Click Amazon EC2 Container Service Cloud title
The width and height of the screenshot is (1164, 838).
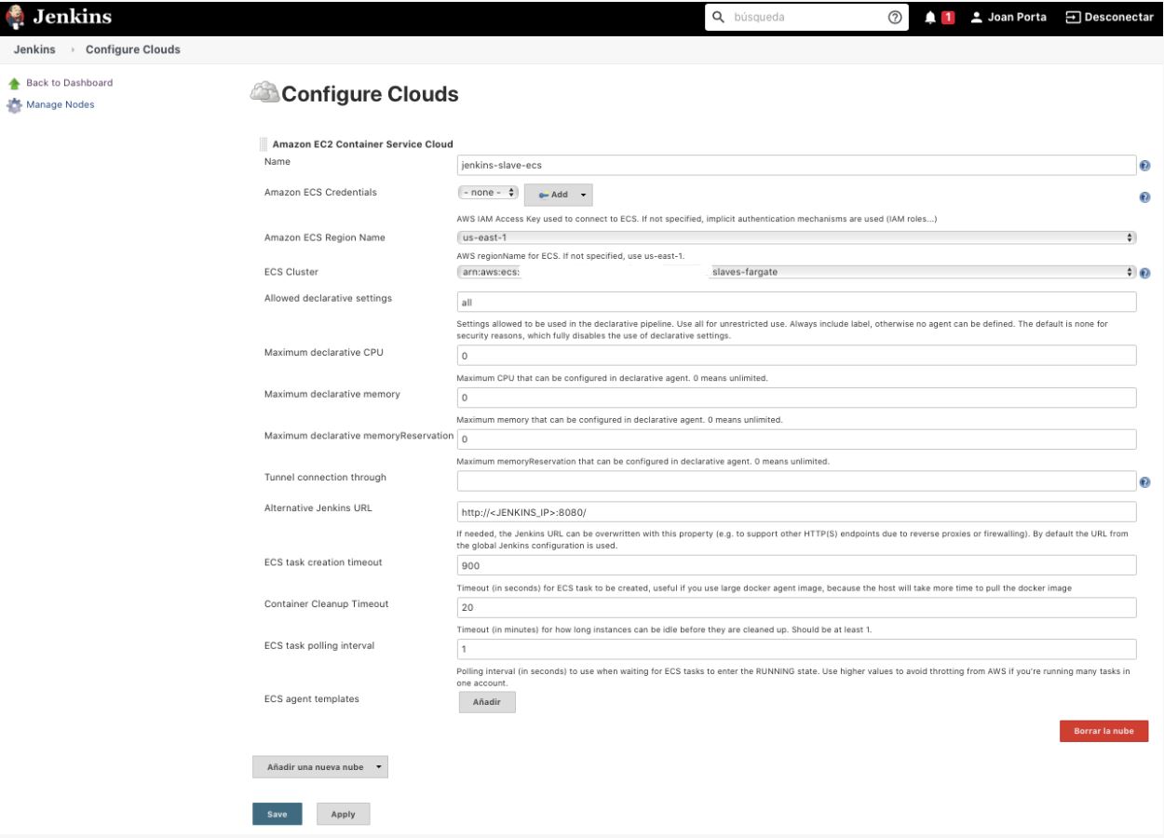(x=362, y=144)
